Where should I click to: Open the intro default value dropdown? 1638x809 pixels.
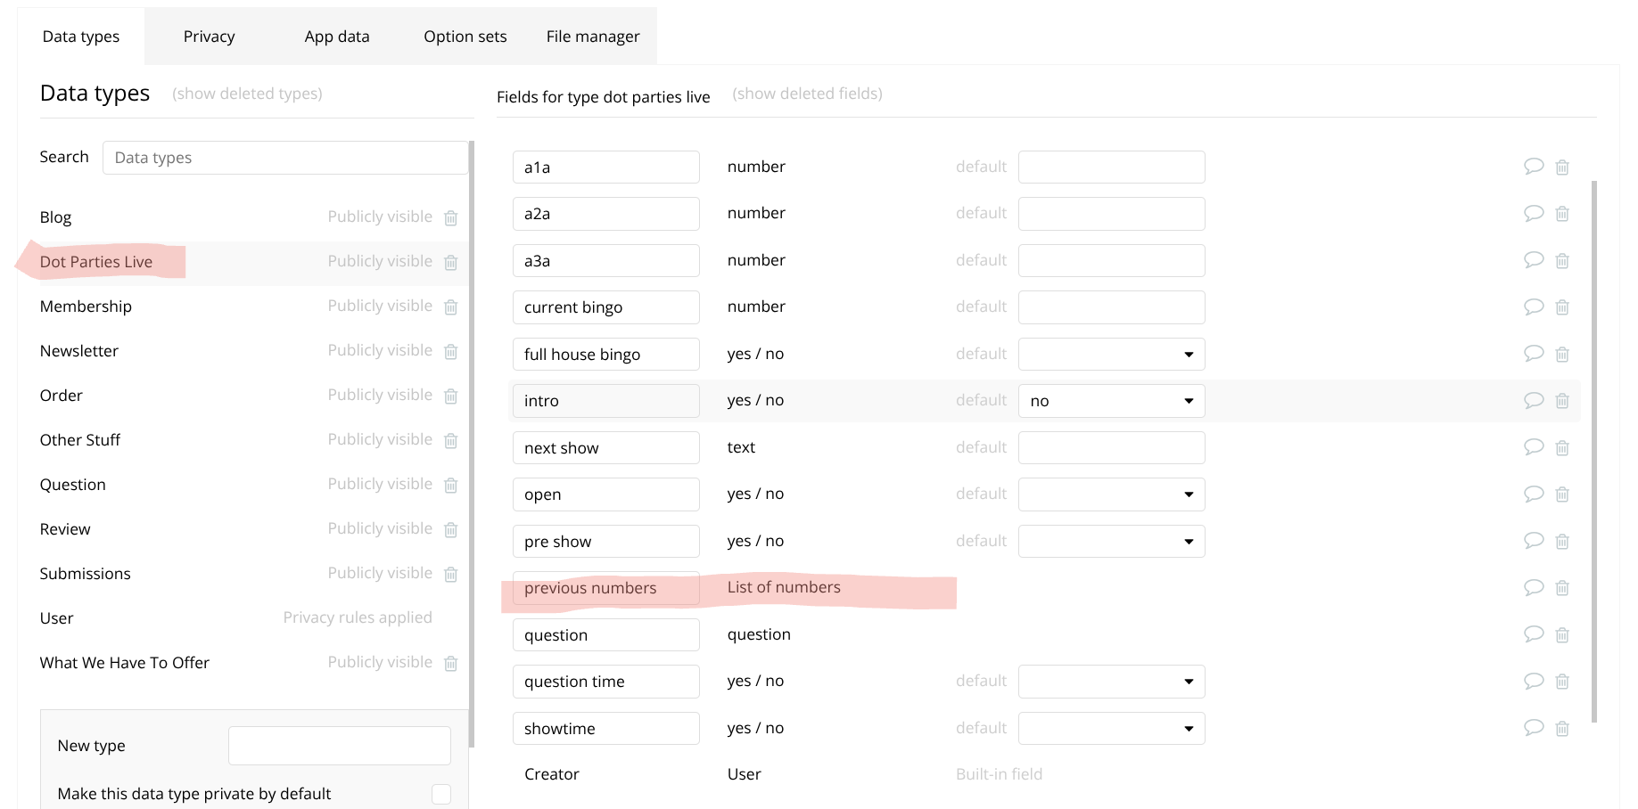pyautogui.click(x=1111, y=401)
